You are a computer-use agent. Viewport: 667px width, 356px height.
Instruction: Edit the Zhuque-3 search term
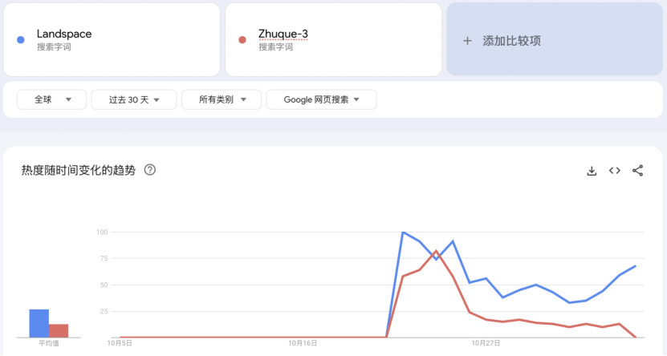point(283,34)
